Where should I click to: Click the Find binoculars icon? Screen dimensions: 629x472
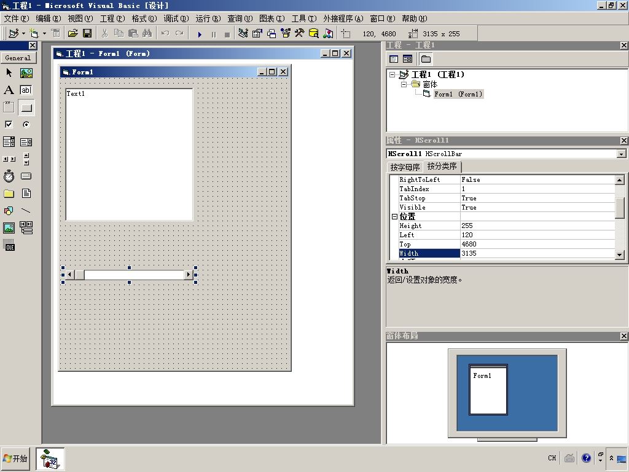point(147,34)
